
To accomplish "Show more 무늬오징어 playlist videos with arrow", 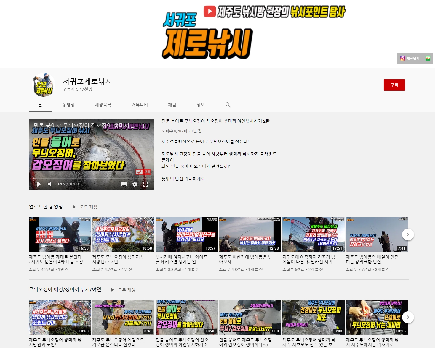I will (408, 317).
